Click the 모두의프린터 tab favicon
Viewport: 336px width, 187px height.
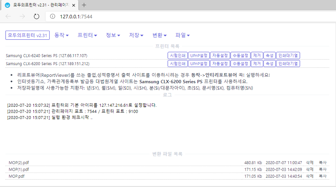7,5
